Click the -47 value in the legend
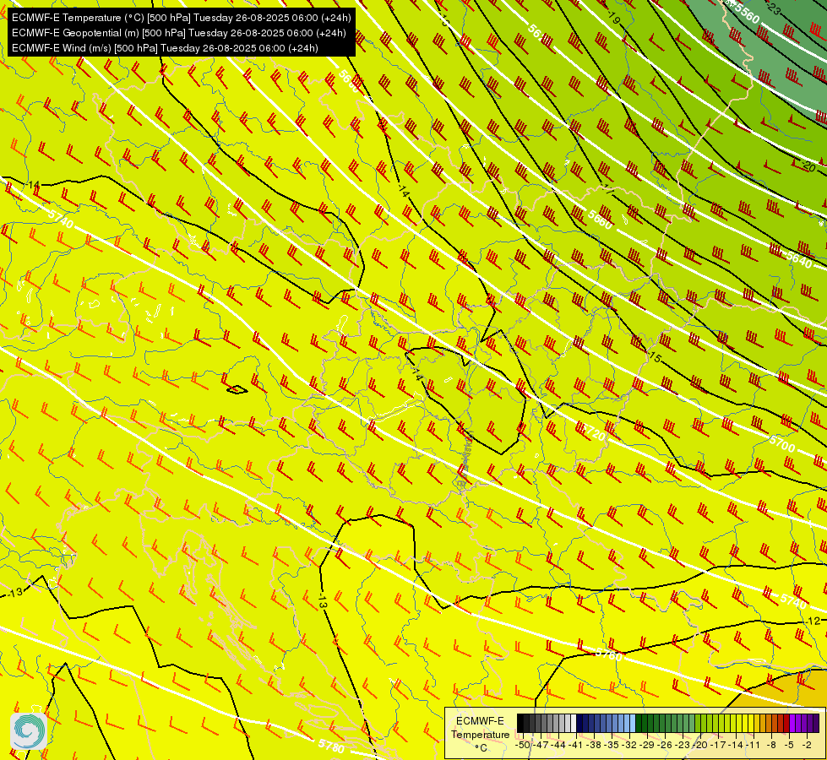This screenshot has width=827, height=760. pos(541,745)
